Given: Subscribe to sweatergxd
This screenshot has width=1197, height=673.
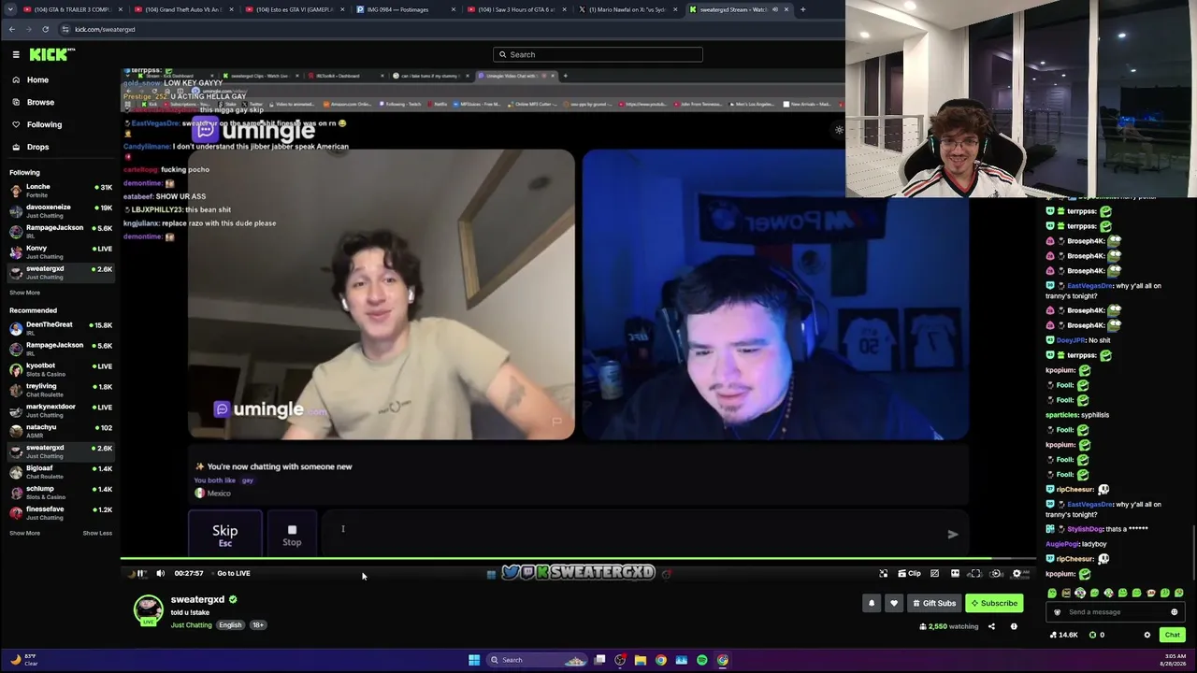Looking at the screenshot, I should [994, 603].
